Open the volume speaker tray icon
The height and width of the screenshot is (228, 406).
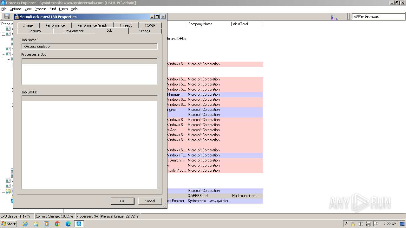(x=361, y=224)
